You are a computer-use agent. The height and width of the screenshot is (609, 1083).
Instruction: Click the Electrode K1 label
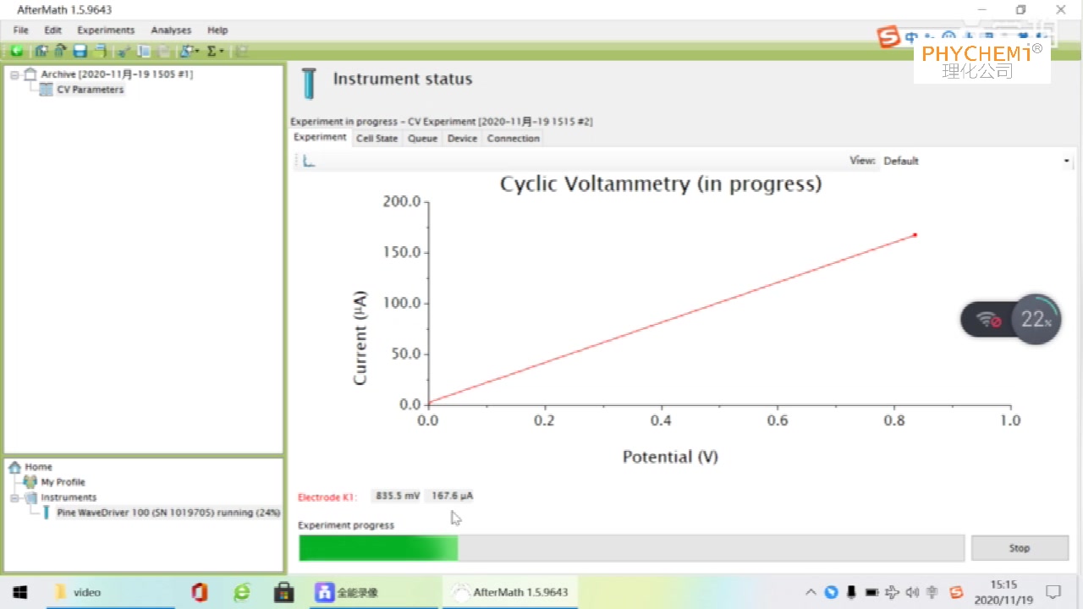coord(327,497)
